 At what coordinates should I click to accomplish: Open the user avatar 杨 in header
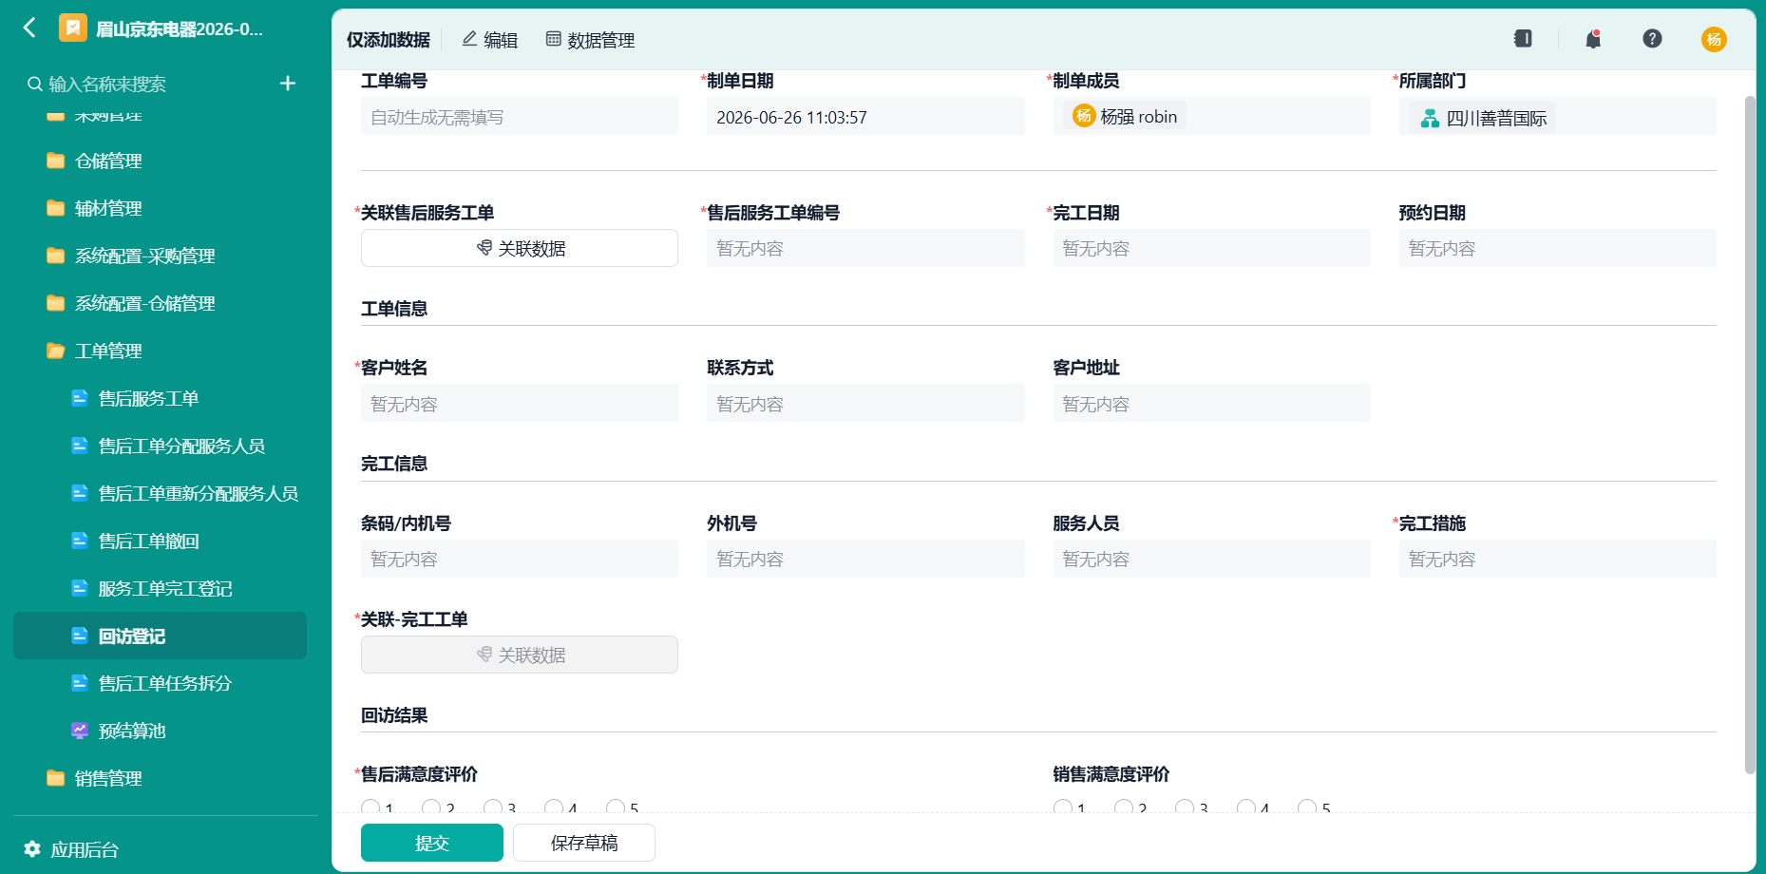(x=1714, y=39)
